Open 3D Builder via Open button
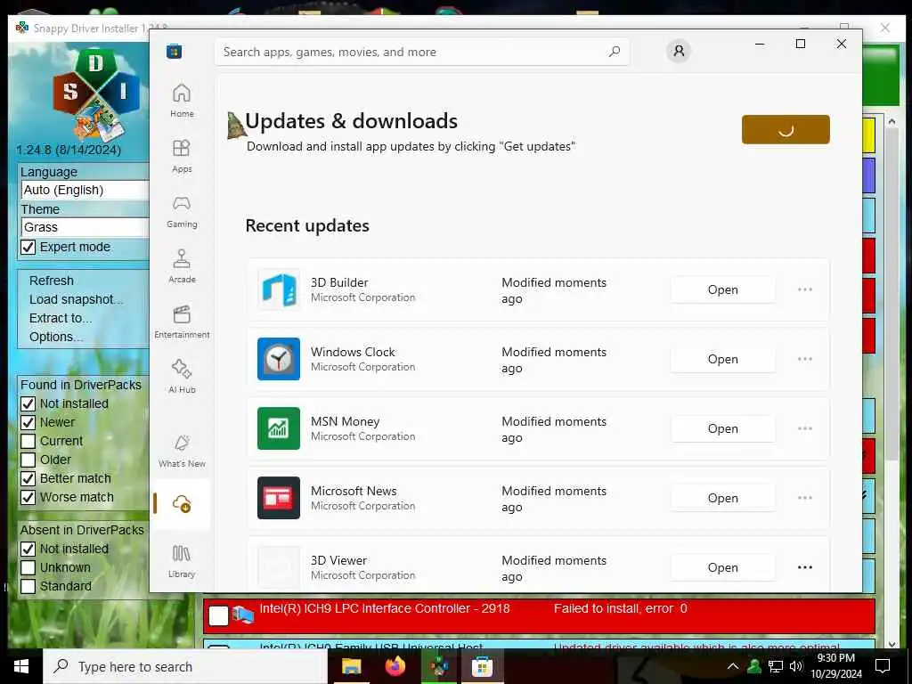The height and width of the screenshot is (684, 912). (x=722, y=289)
